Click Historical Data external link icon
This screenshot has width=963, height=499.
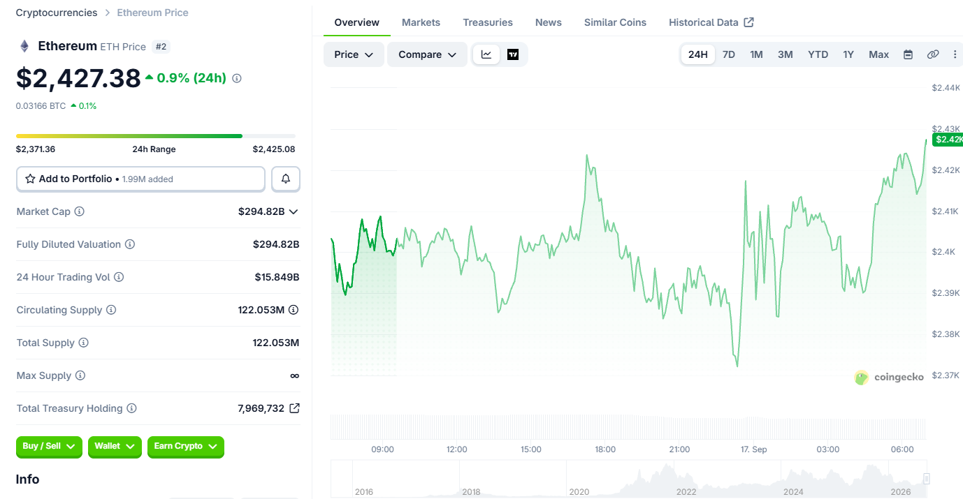(x=748, y=22)
